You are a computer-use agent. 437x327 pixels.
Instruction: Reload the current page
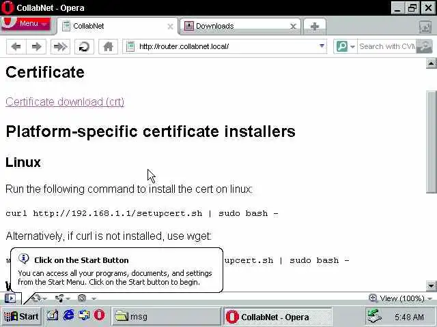coord(84,46)
